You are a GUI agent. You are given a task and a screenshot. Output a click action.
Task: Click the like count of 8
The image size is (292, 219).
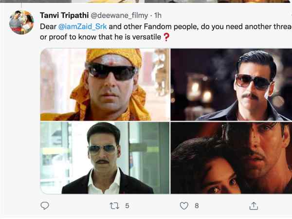[x=197, y=206]
